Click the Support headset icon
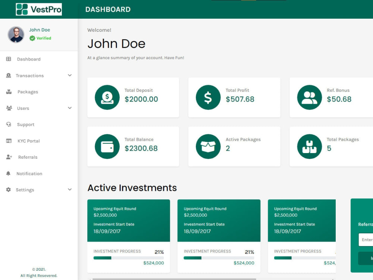 point(9,124)
